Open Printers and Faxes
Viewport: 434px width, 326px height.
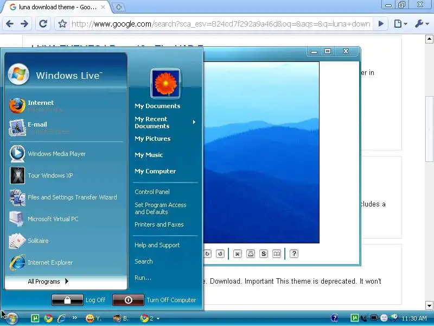[x=159, y=224]
